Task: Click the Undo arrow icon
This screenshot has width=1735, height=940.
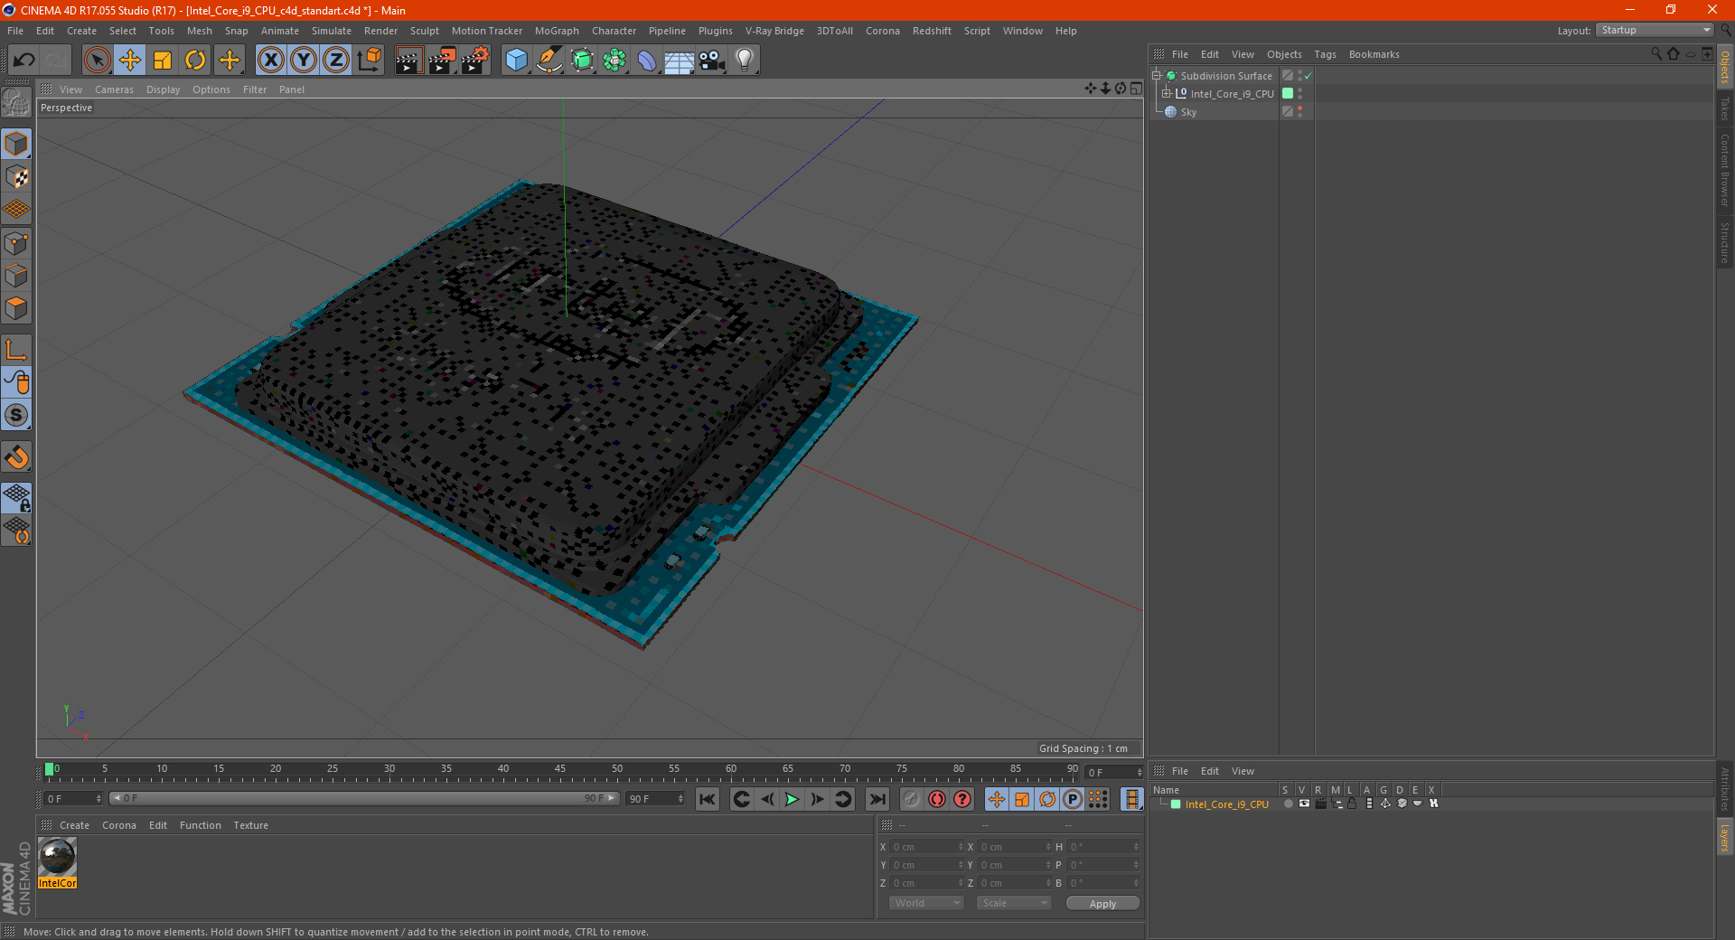Action: click(24, 61)
